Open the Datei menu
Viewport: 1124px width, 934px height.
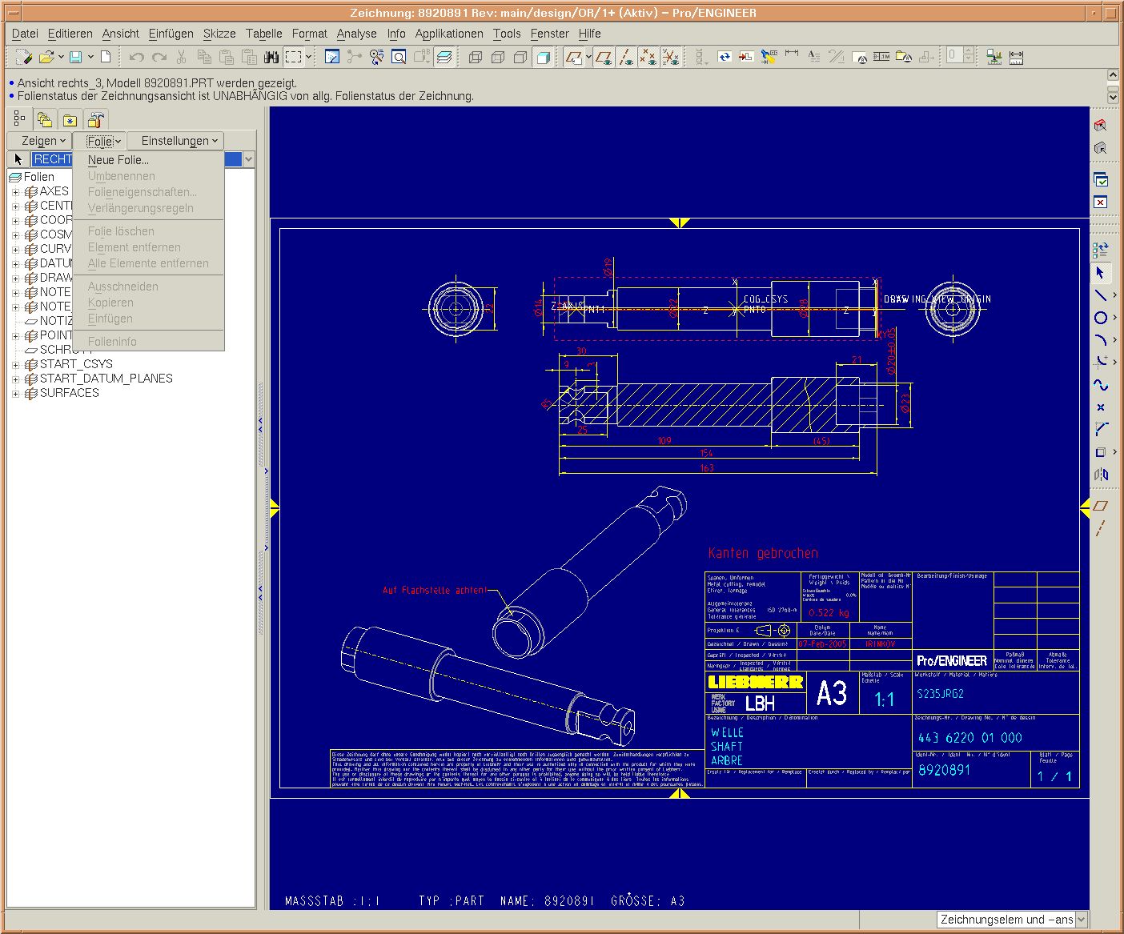(x=25, y=34)
